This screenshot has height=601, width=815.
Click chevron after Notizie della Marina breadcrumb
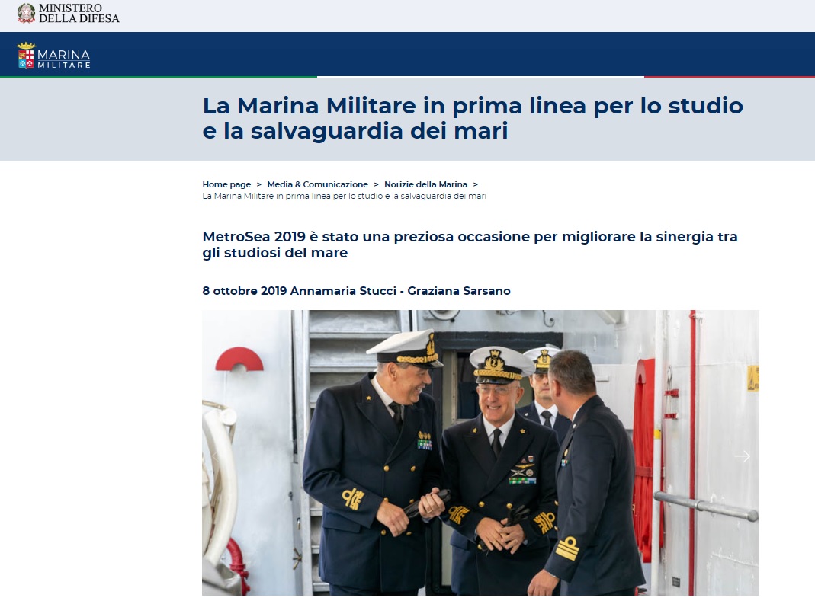point(475,184)
